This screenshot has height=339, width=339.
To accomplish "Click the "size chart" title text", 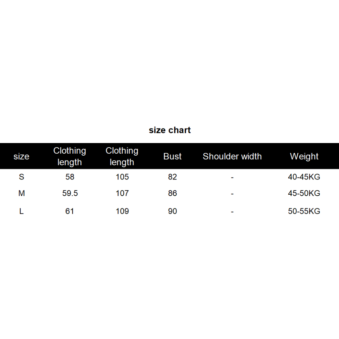I will point(170,130).
